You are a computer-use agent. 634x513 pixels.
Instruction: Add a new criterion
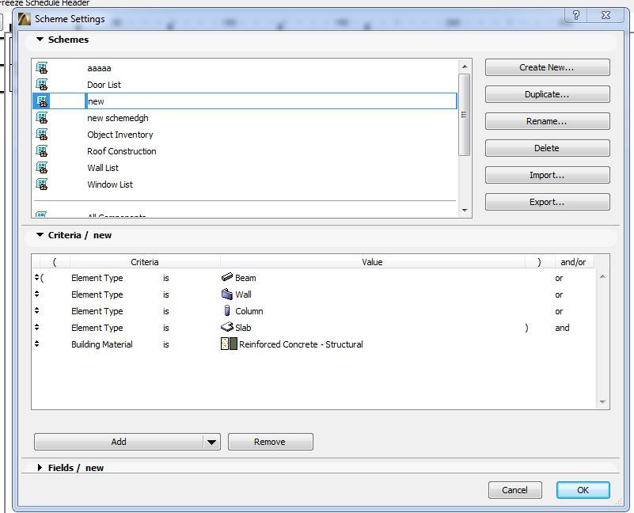tap(119, 442)
